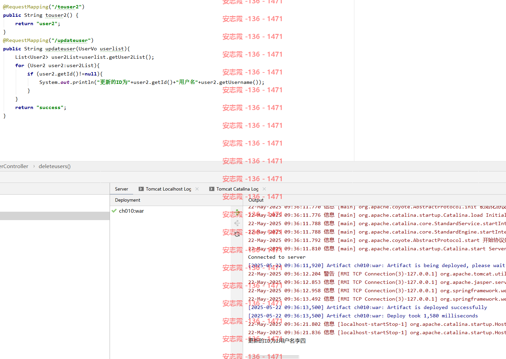Viewport: 506px width, 359px height.
Task: Close the Tomcat Catalina Log tab
Action: [x=264, y=189]
